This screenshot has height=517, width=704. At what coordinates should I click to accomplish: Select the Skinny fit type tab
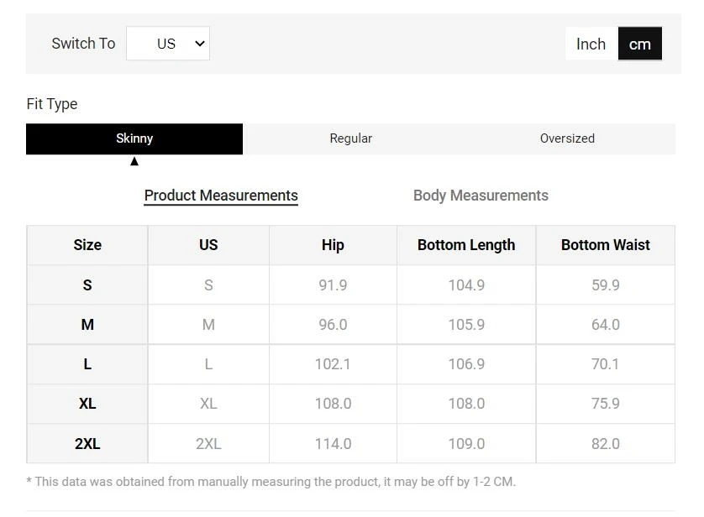(x=134, y=138)
